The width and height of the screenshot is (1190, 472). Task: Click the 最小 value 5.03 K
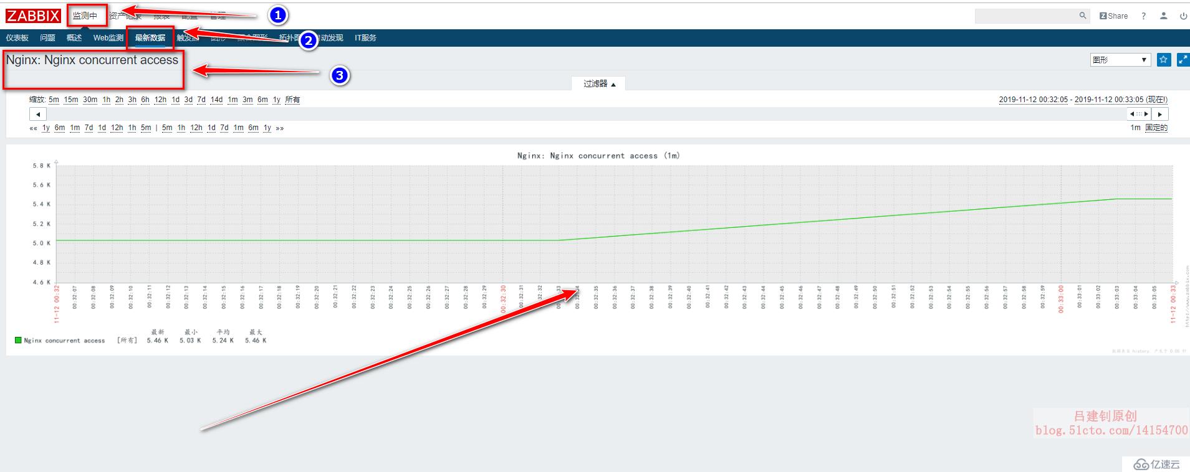[190, 341]
